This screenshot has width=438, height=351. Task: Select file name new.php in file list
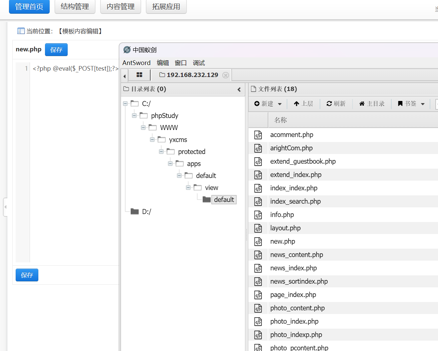point(283,241)
